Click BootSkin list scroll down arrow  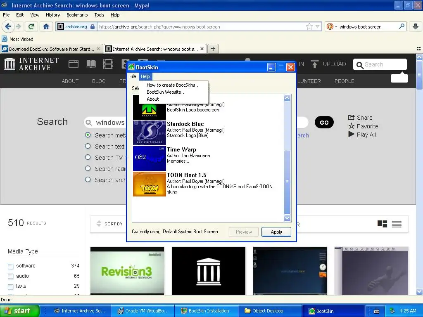(288, 218)
